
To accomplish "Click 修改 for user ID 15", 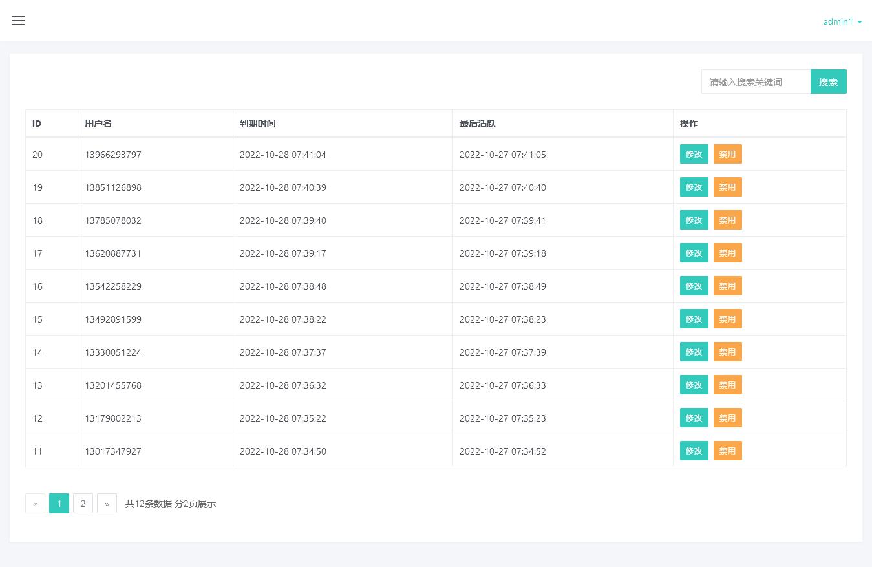I will [x=694, y=319].
